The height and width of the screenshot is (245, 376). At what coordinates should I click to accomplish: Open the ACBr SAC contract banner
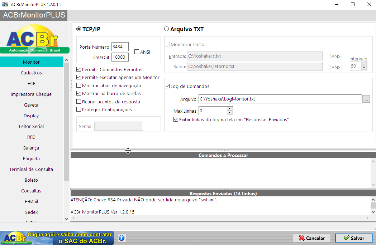click(57, 238)
